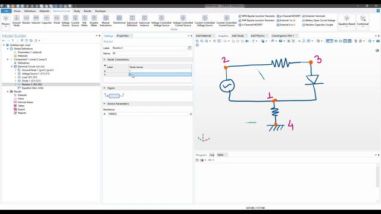Add a Voltage-Controlled Voltage Source

pyautogui.click(x=161, y=20)
